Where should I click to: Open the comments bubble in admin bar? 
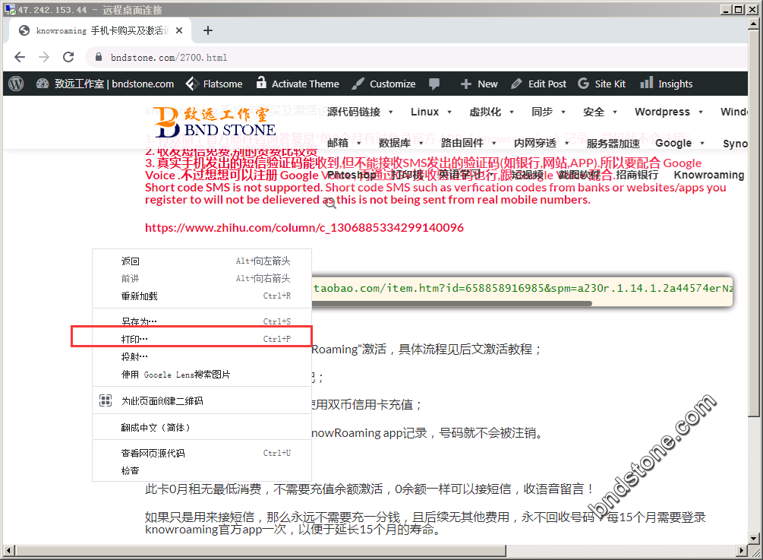pos(434,84)
